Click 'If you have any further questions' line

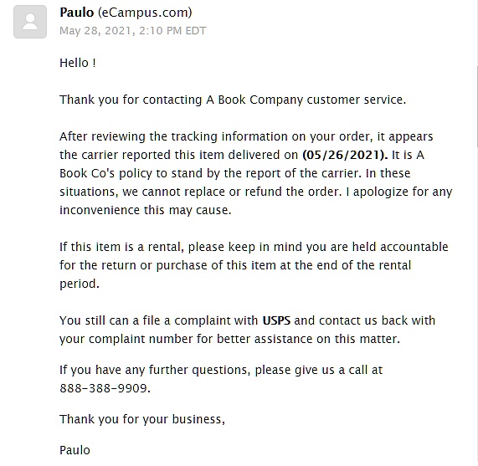click(221, 370)
